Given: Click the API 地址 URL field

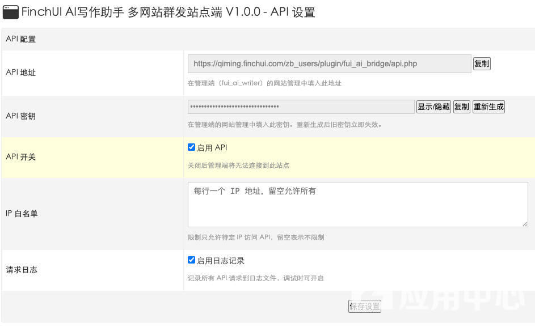Looking at the screenshot, I should click(329, 64).
